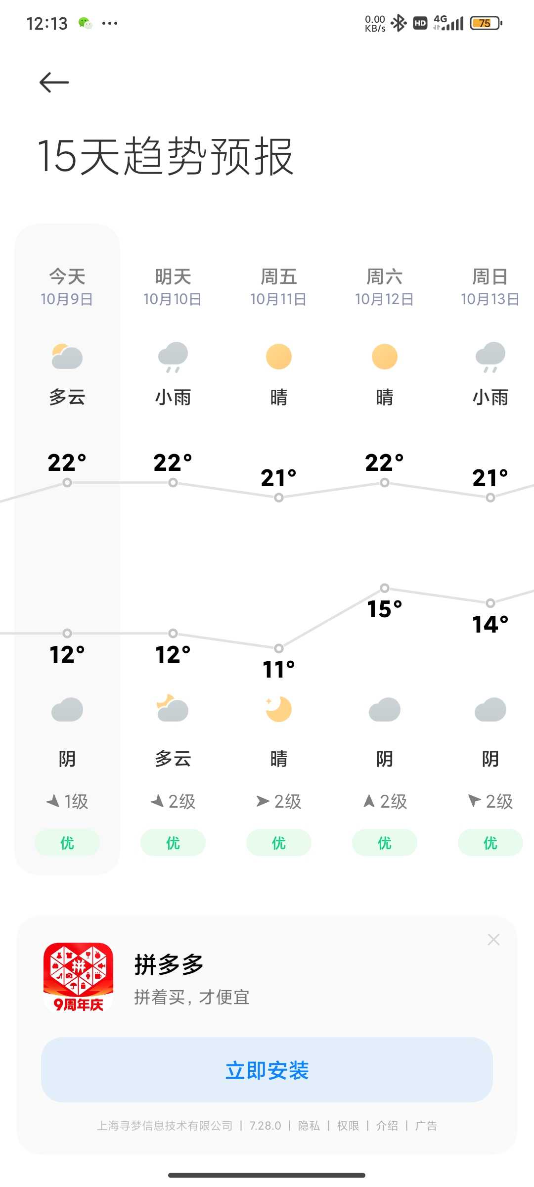Tap today's 优 air quality badge
The width and height of the screenshot is (534, 1187).
pos(67,842)
